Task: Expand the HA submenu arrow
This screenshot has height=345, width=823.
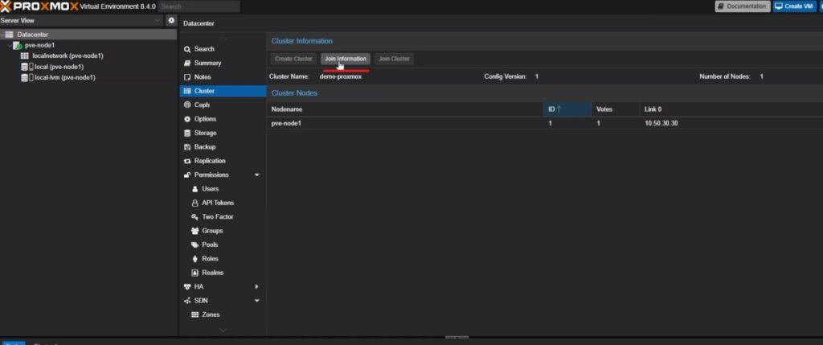Action: (256, 287)
